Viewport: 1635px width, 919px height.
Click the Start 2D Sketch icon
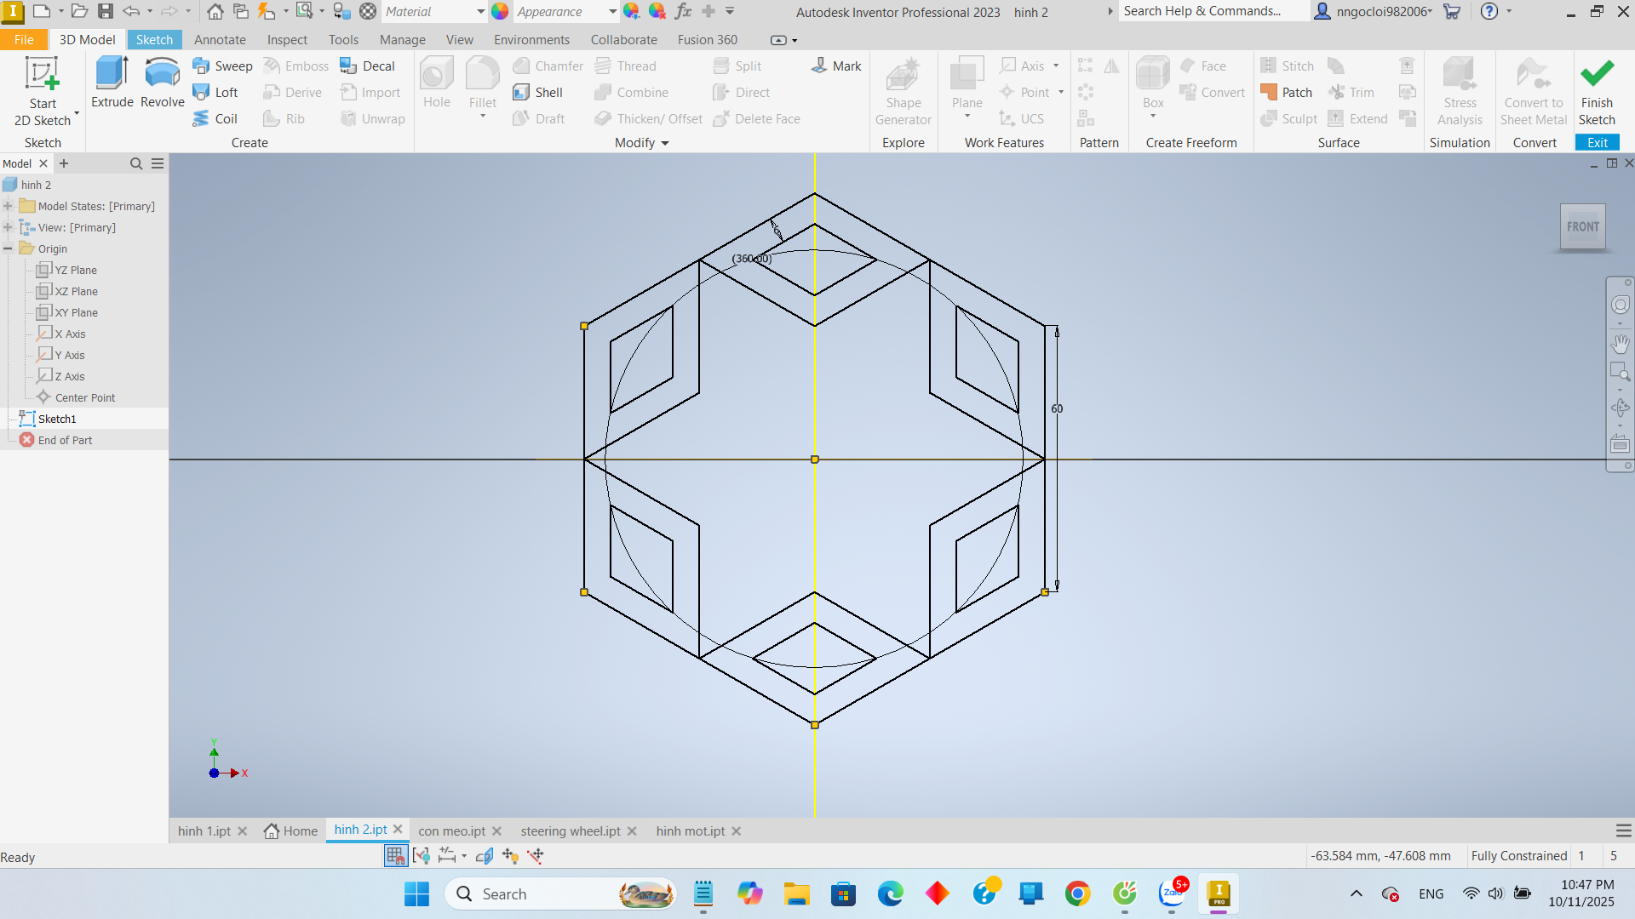(42, 74)
